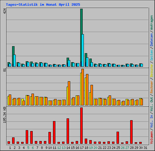155x151 pixels.
Task: Click the orange hosts bar for day 18
Action: 87,90
